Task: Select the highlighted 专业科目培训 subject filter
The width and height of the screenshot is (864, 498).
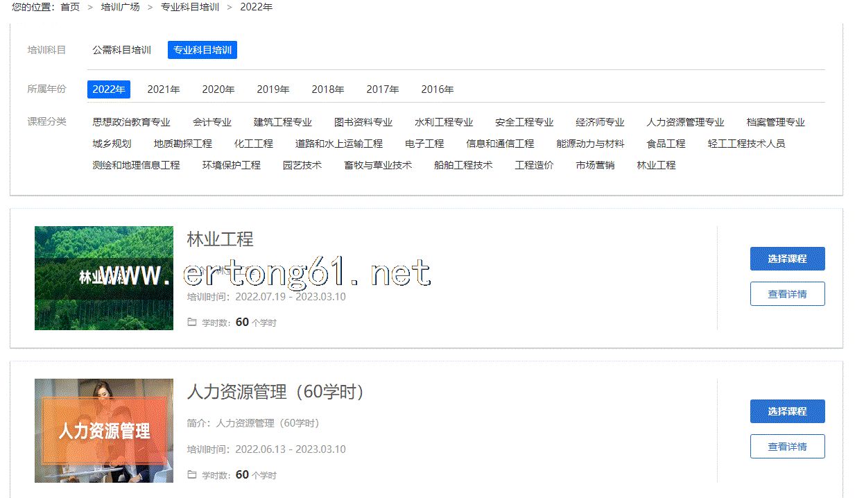Action: coord(202,50)
